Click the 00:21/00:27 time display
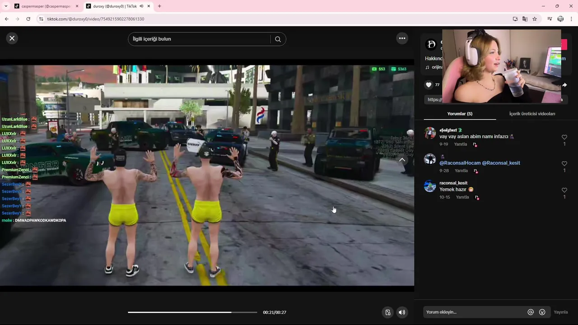The height and width of the screenshot is (325, 578). coord(275,312)
